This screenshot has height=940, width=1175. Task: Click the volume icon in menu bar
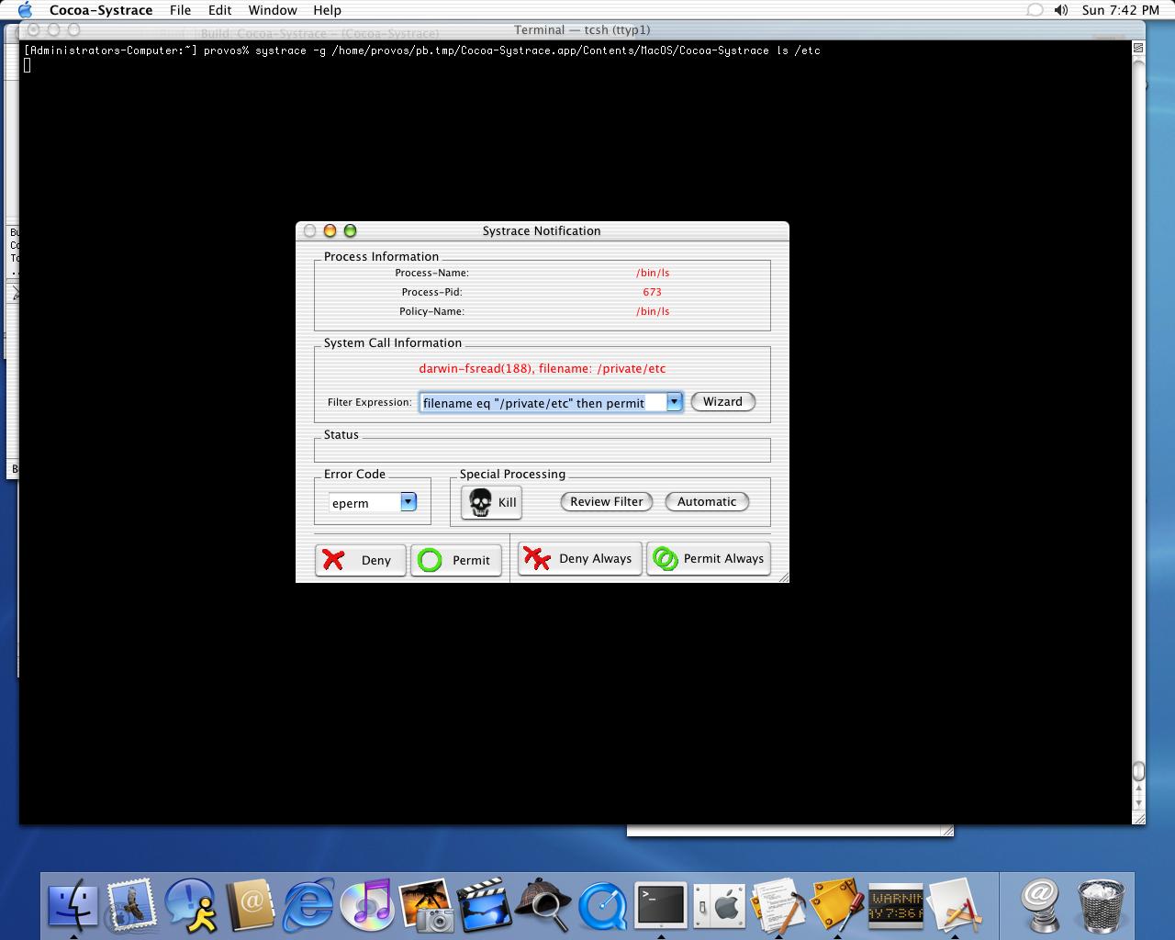[x=1061, y=10]
